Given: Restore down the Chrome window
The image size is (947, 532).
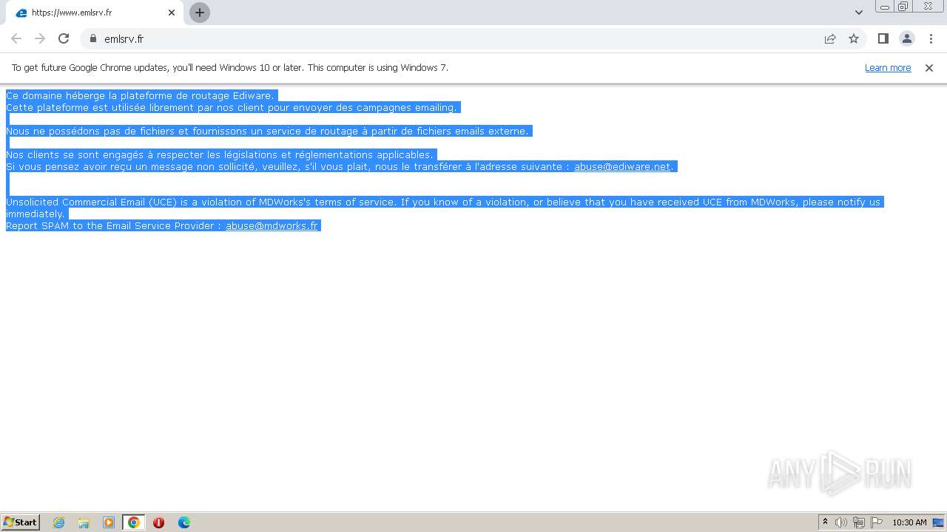Looking at the screenshot, I should coord(903,7).
